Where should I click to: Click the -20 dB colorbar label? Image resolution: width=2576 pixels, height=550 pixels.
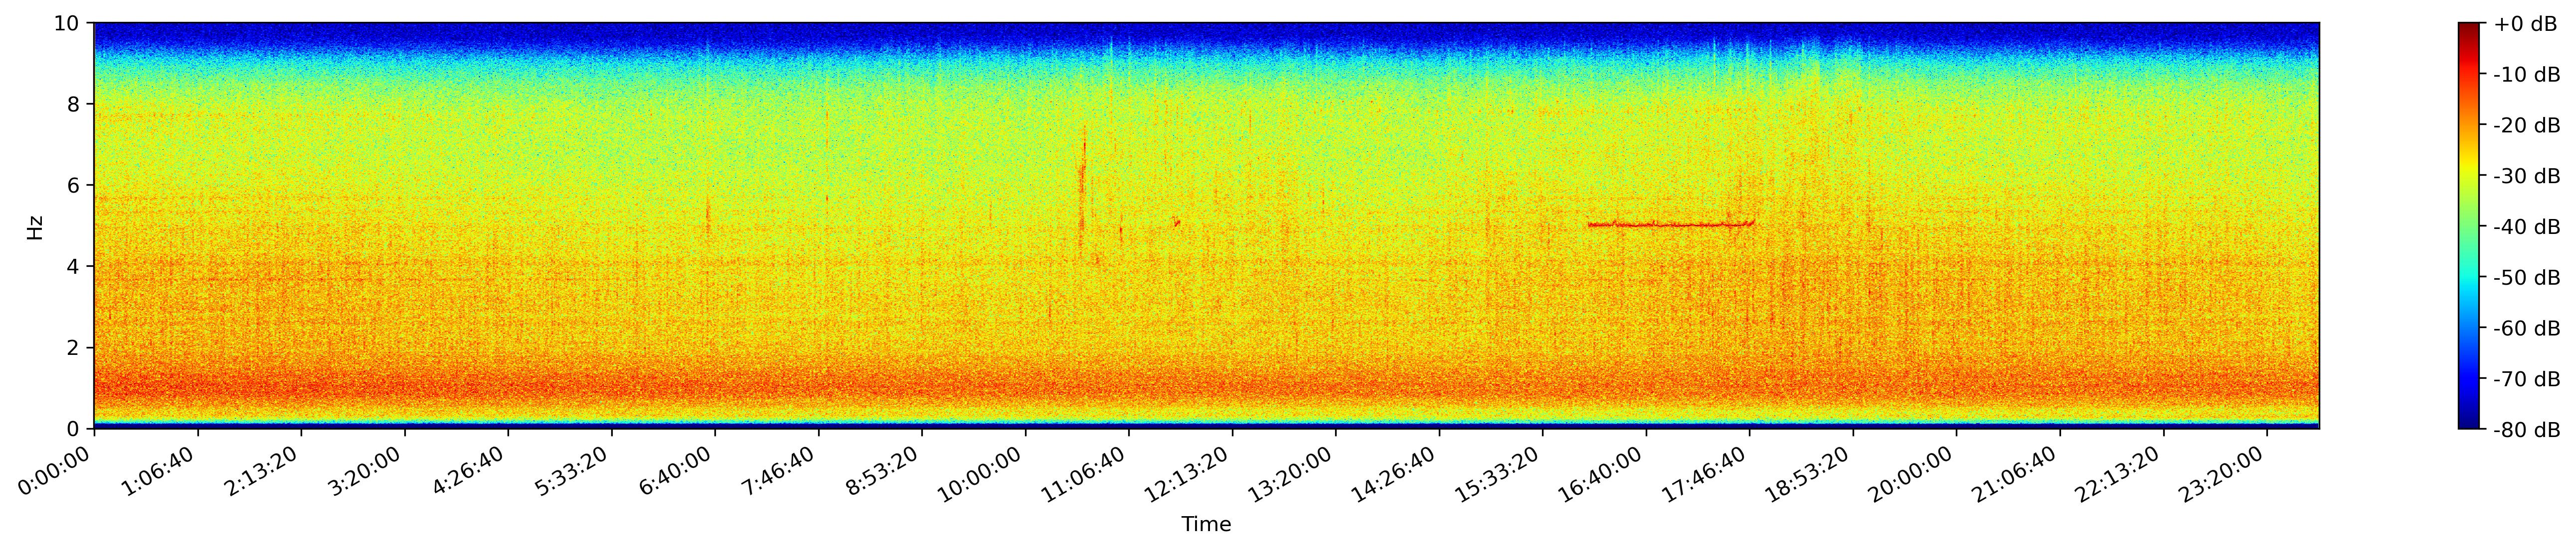[x=2526, y=126]
